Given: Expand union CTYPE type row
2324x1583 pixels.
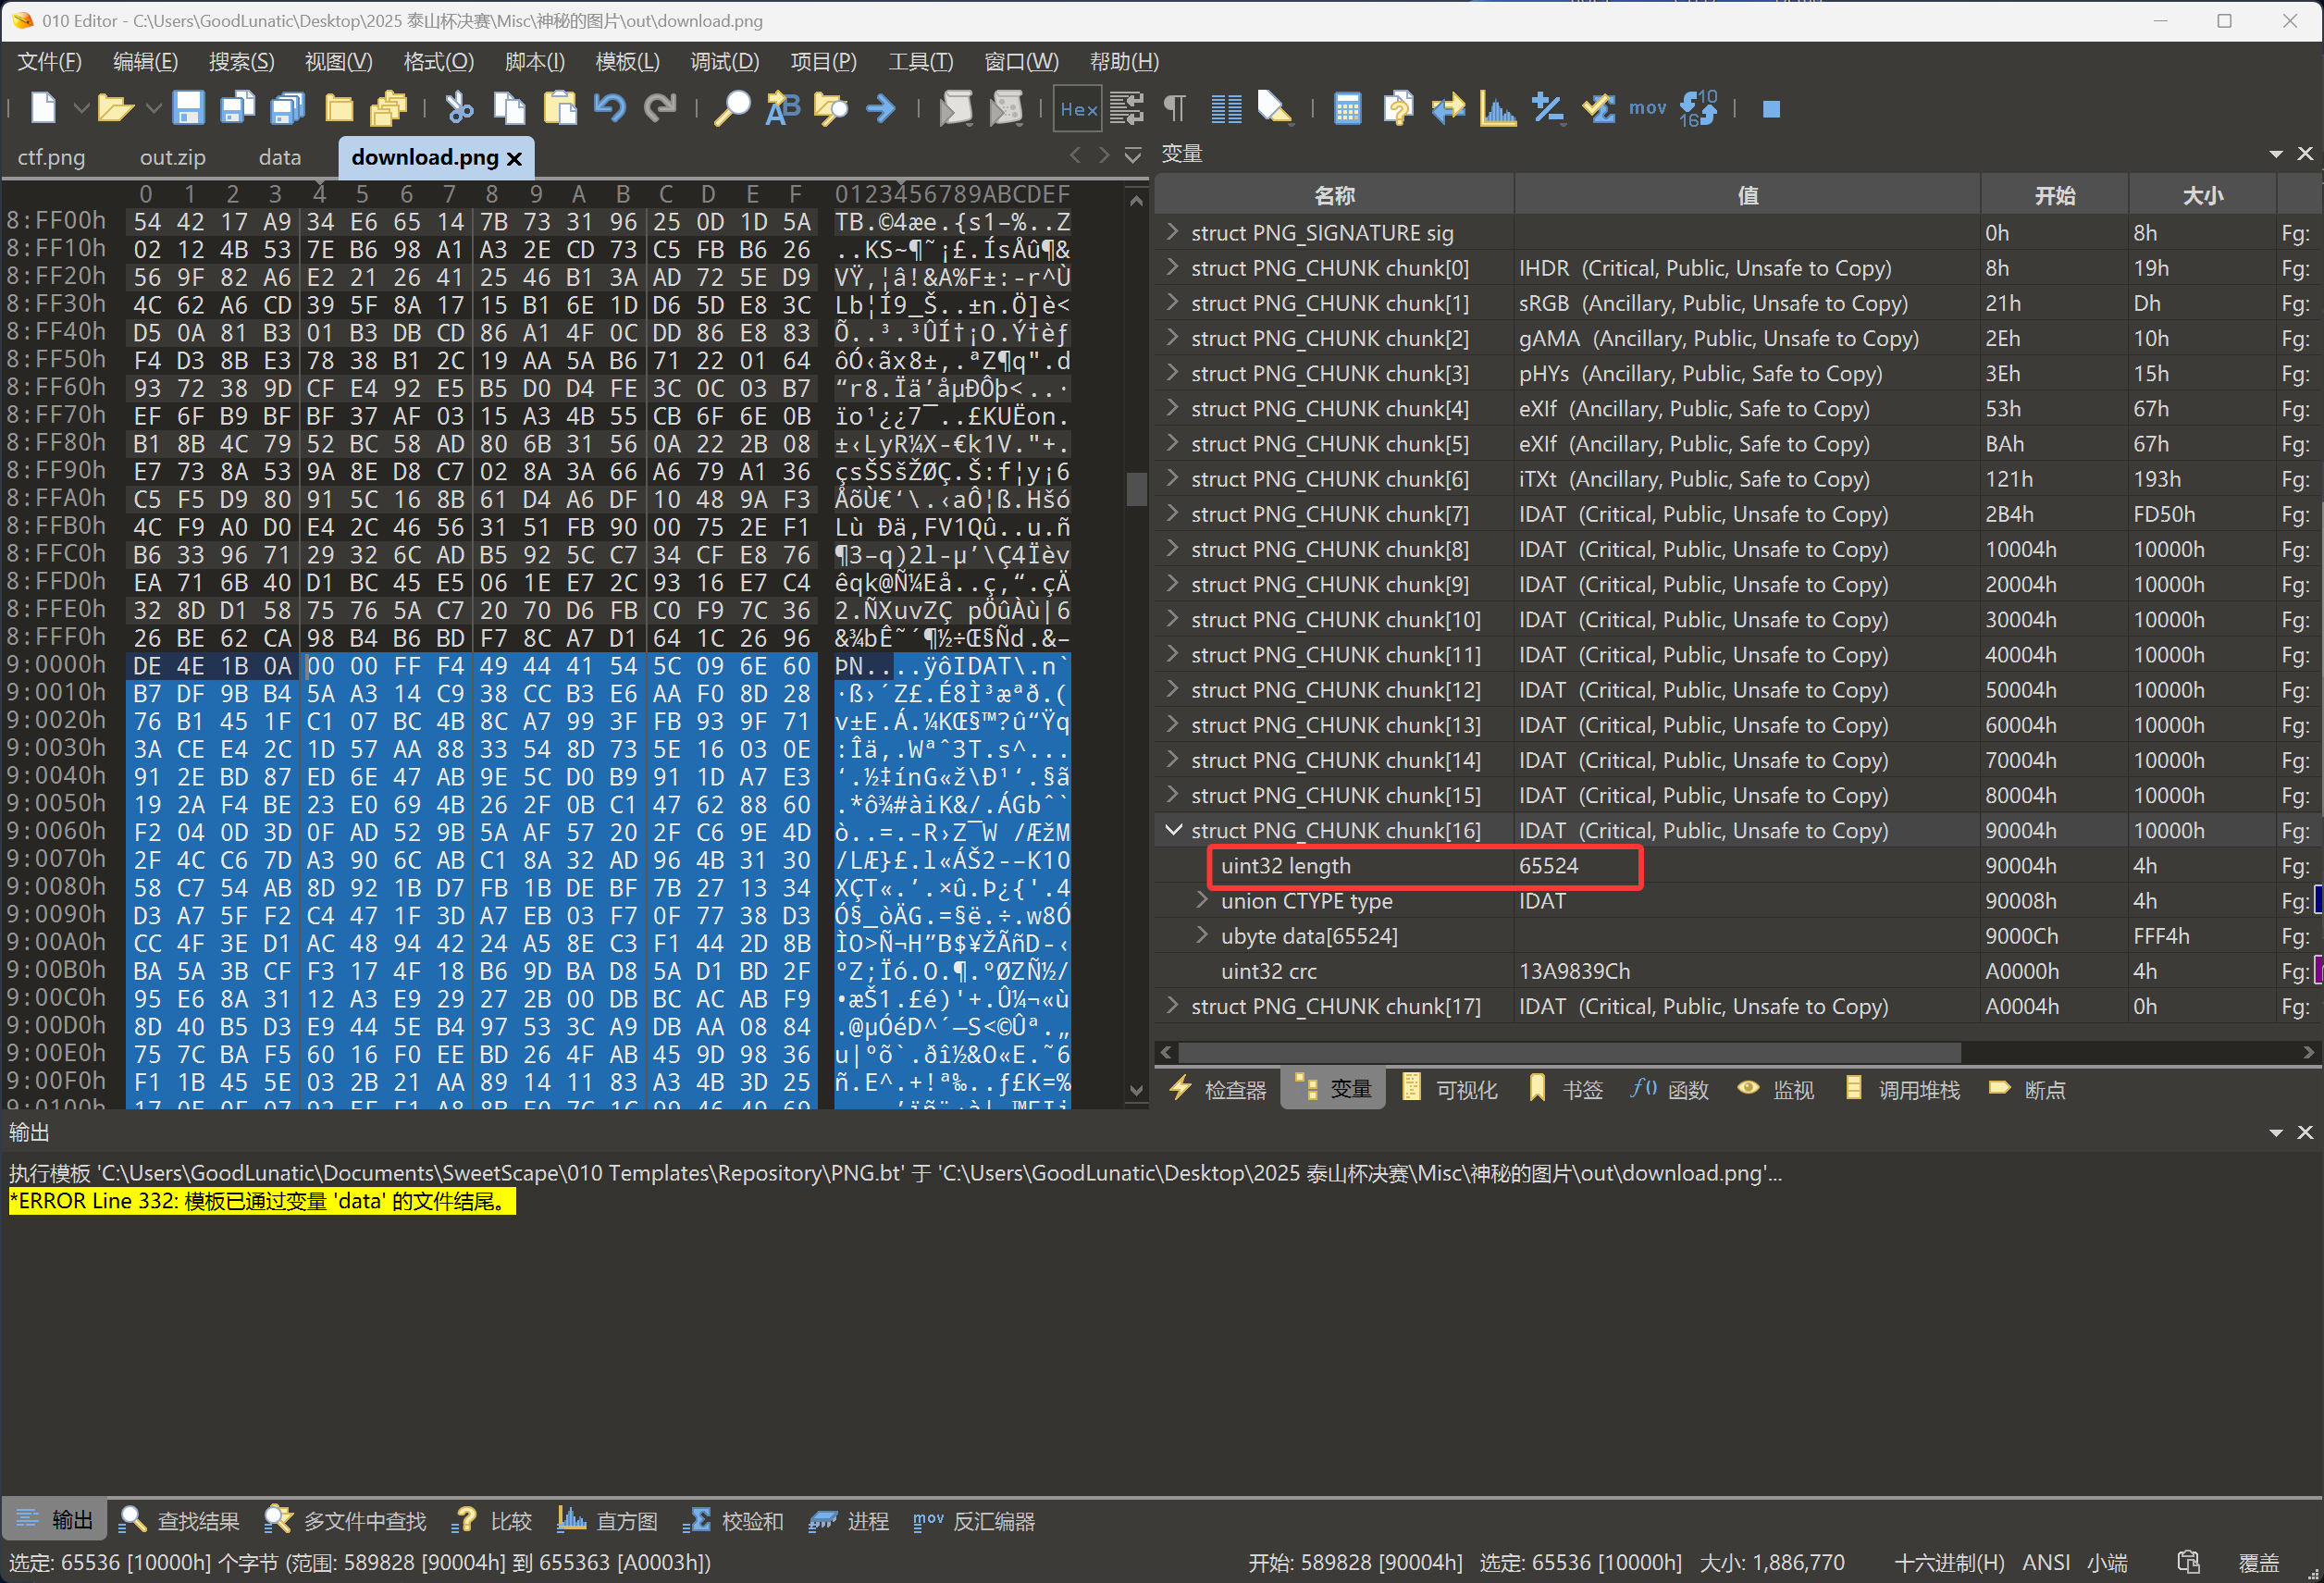Looking at the screenshot, I should 1202,900.
